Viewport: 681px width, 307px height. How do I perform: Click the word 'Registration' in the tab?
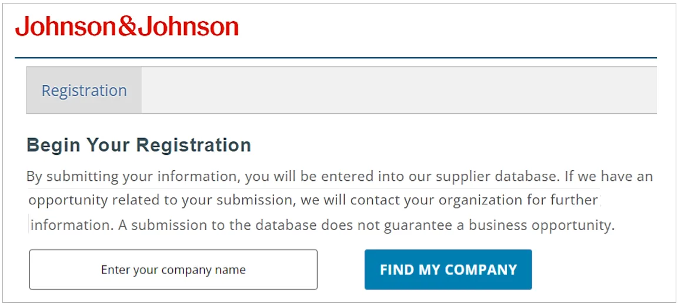tap(84, 90)
